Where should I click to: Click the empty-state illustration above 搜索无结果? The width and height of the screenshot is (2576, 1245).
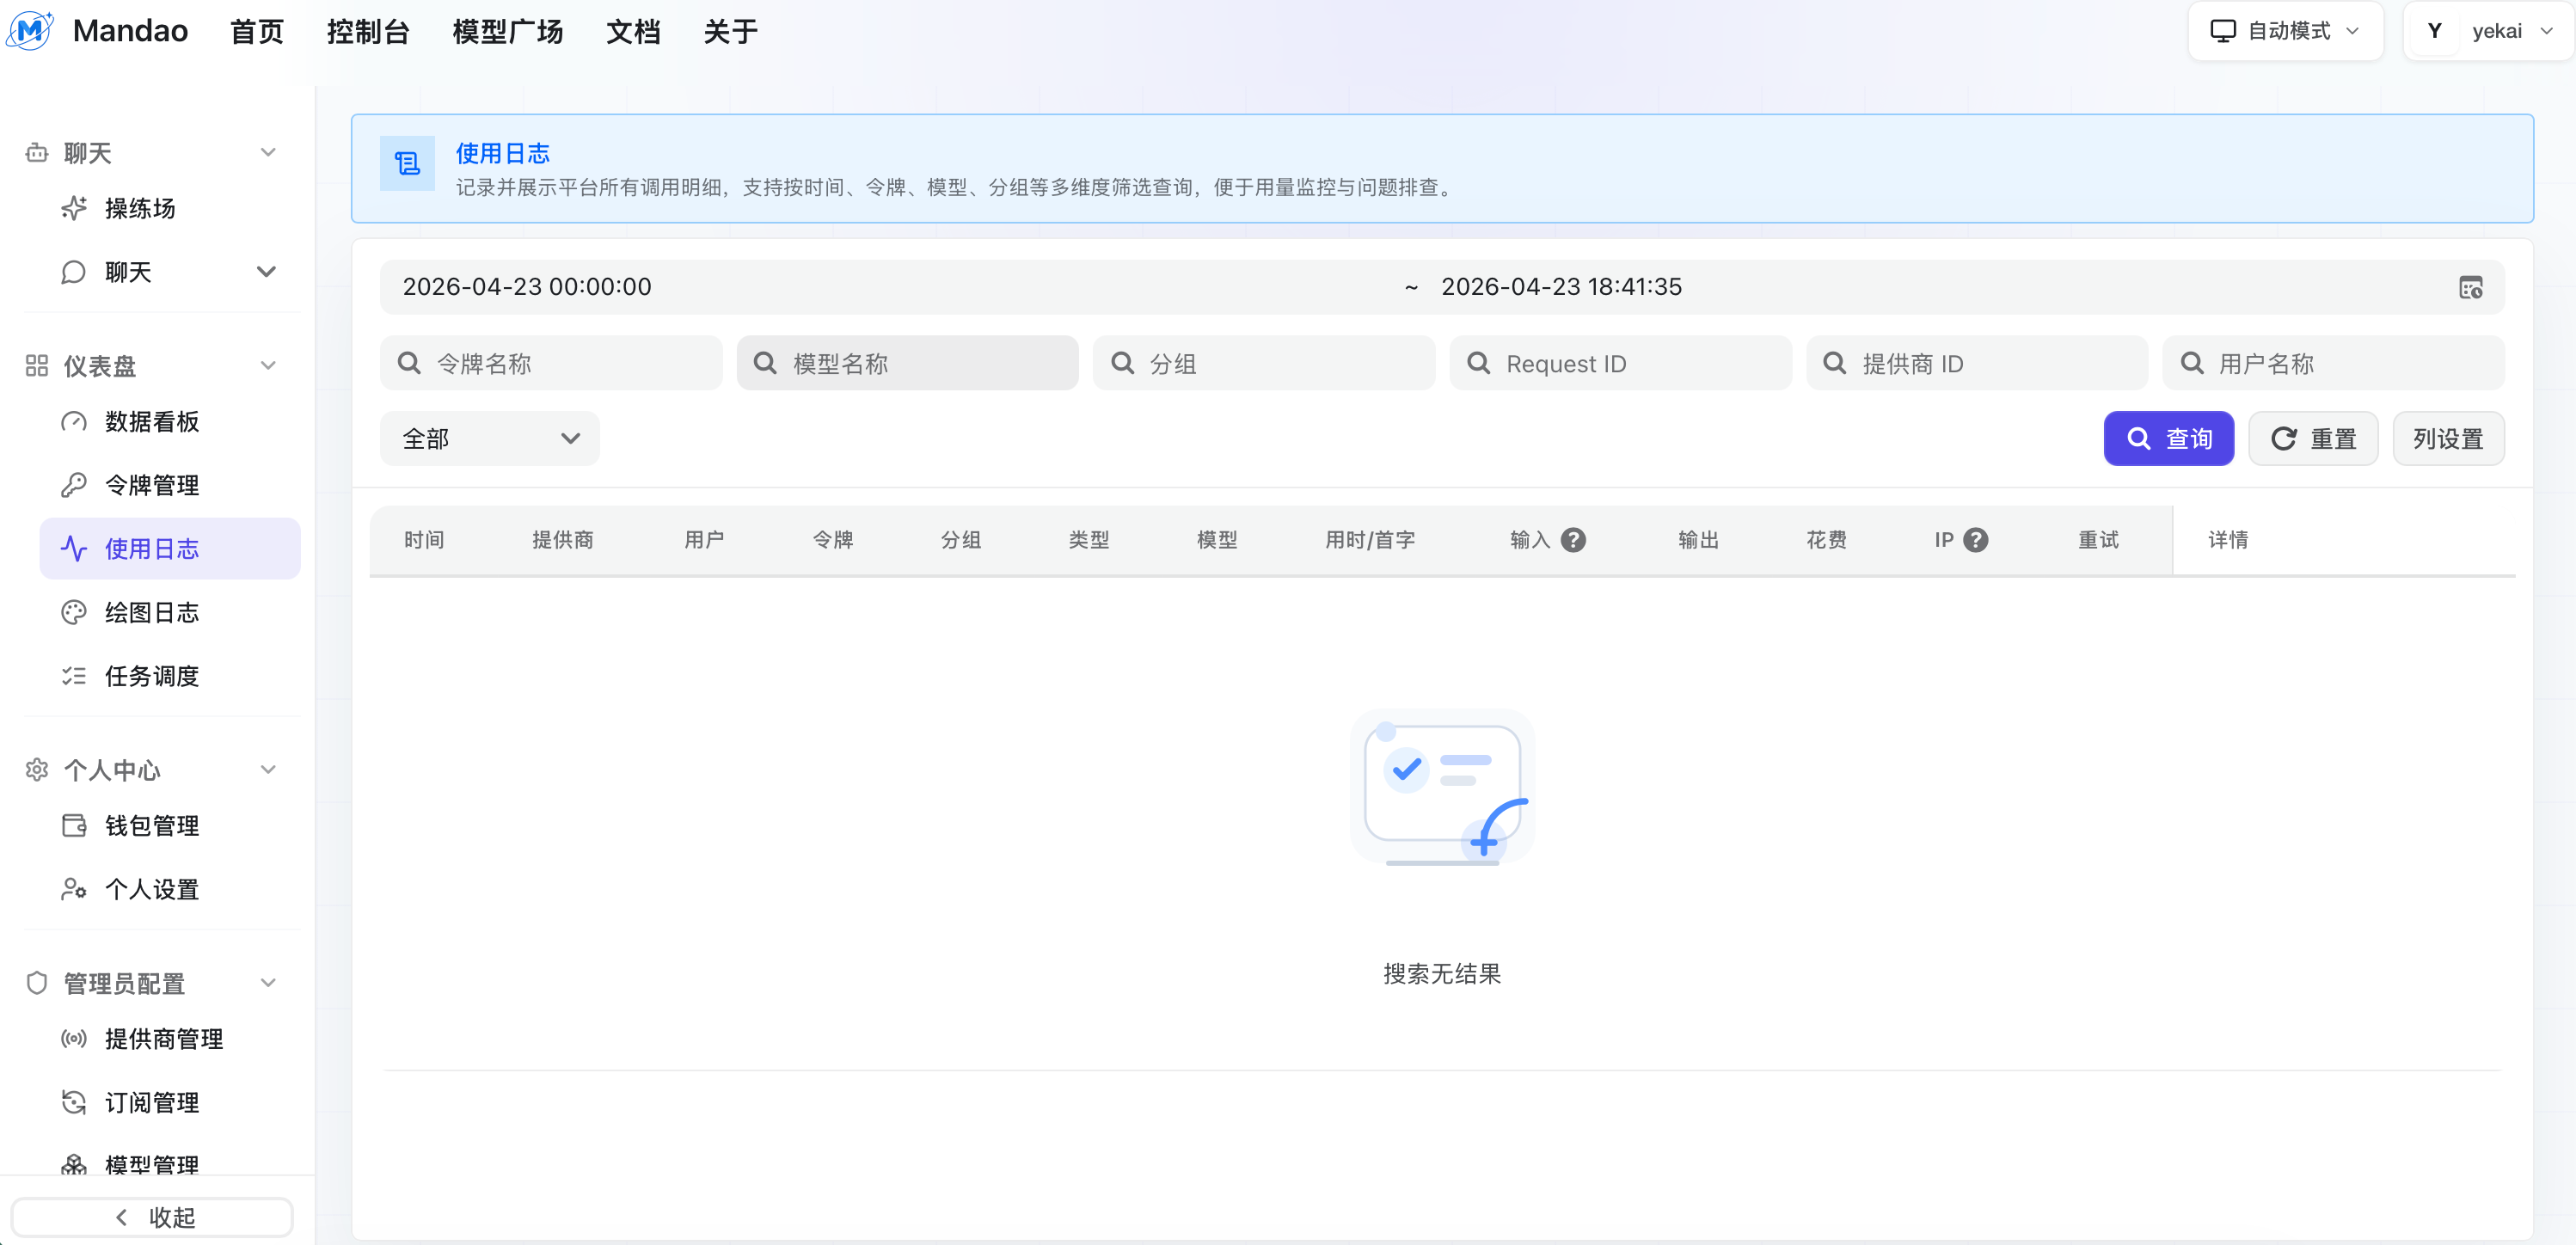(x=1442, y=788)
